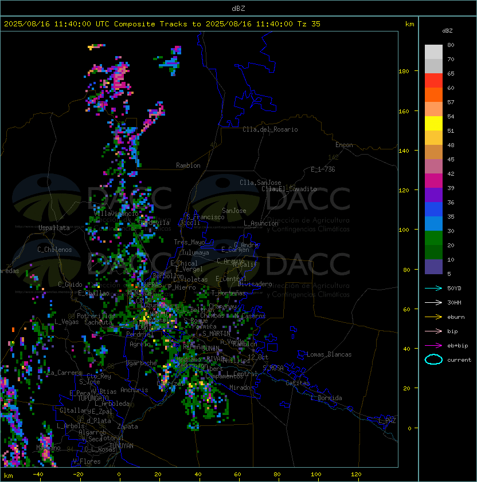477x482 pixels.
Task: Click the 'V_Flores' map label
Action: coord(87,461)
